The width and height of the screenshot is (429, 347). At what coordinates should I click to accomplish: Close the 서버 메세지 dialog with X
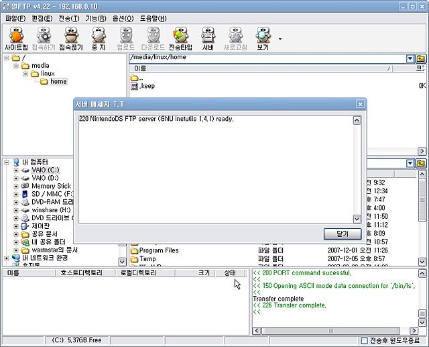[x=361, y=104]
